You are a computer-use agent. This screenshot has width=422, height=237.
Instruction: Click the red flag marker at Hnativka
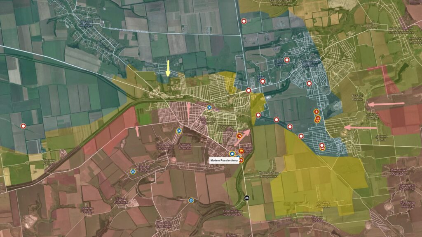[x=241, y=152]
